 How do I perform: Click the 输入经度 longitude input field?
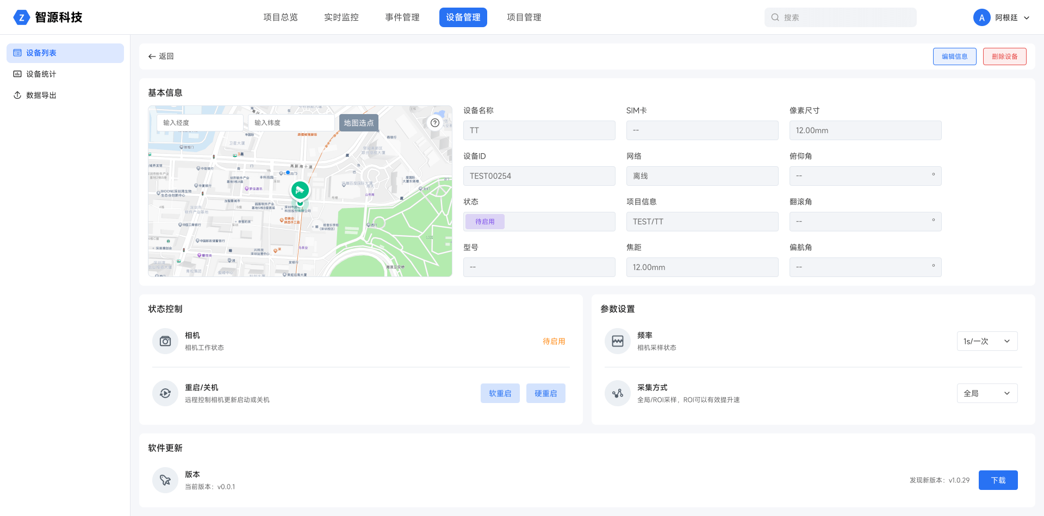[x=200, y=123]
